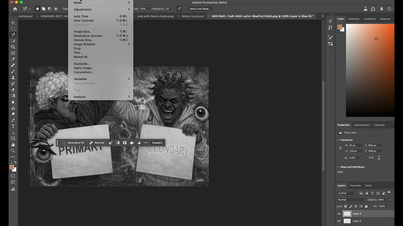Click the search magnifier in top bar
This screenshot has width=403, height=226.
coord(389,9)
